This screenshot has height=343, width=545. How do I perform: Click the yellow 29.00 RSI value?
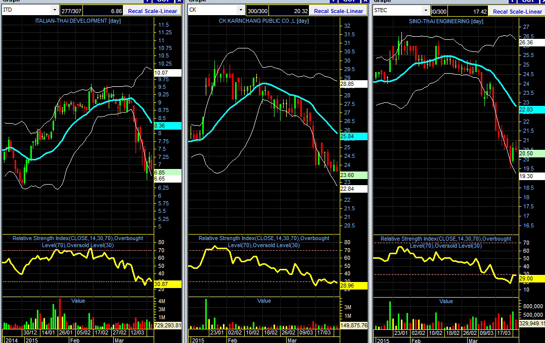tap(532, 278)
